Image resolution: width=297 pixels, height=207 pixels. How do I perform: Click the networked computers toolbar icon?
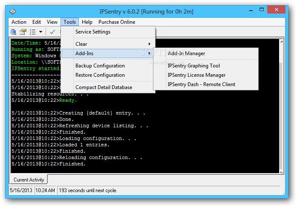click(x=13, y=32)
